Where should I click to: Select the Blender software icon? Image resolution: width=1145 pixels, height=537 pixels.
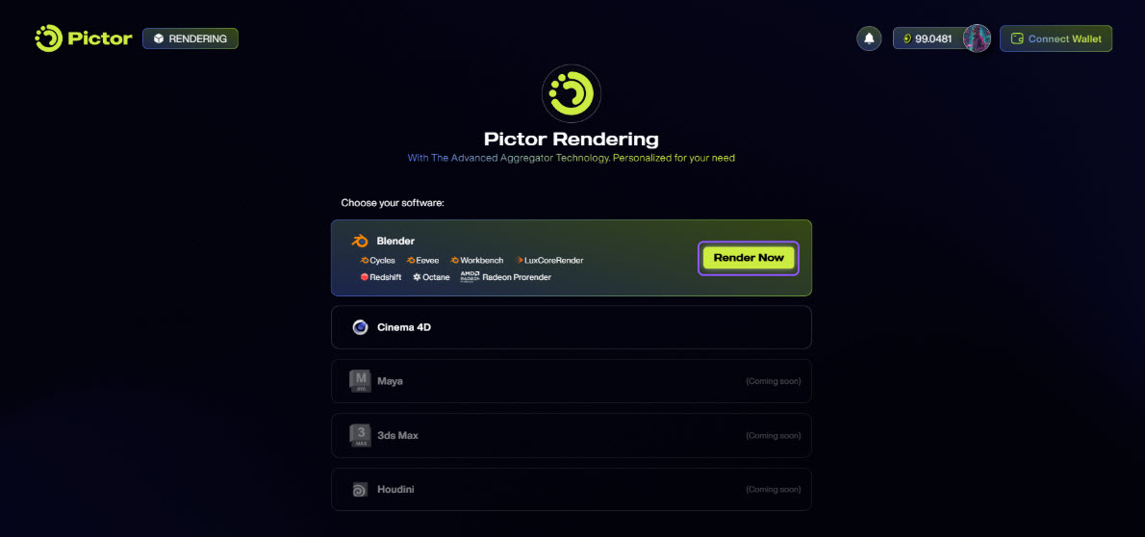pos(360,241)
